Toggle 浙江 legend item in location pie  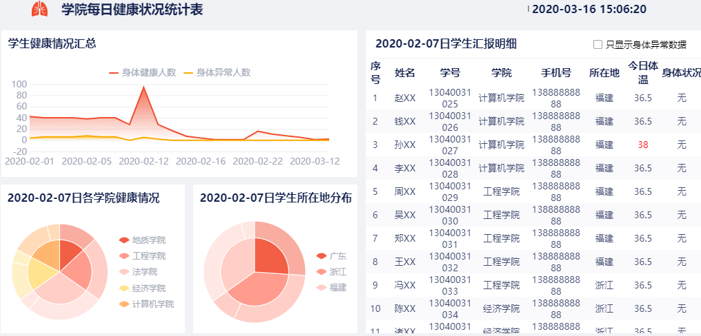(x=331, y=272)
